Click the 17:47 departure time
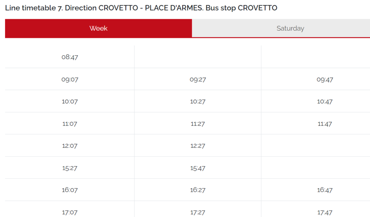This screenshot has width=370, height=217. pyautogui.click(x=324, y=212)
